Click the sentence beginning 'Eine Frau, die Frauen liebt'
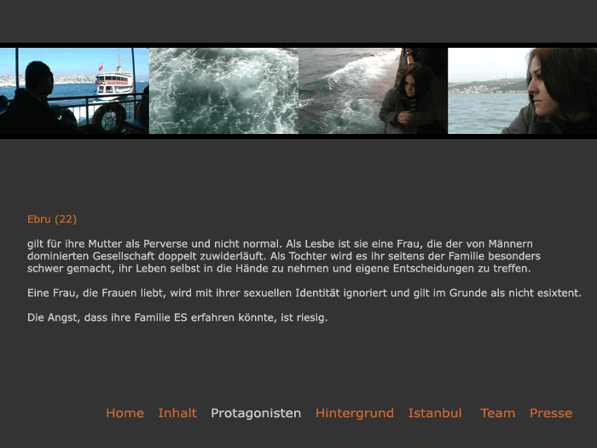 (x=304, y=293)
